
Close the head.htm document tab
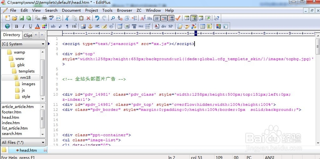tap(45, 150)
